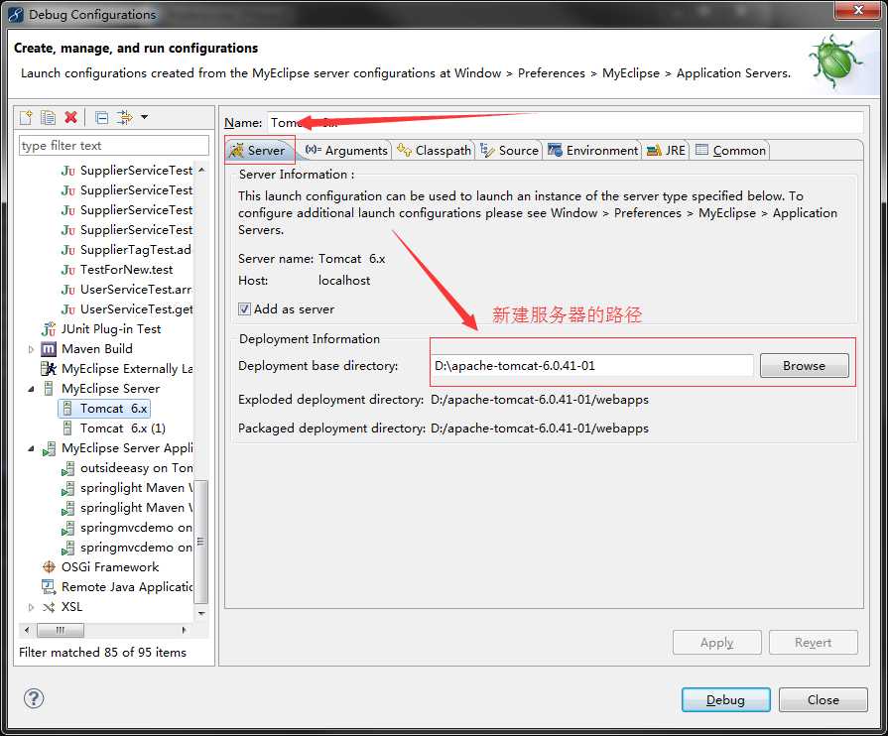Select JUnit Plug-in Test entry
Screen dimensions: 888x736
pos(111,329)
